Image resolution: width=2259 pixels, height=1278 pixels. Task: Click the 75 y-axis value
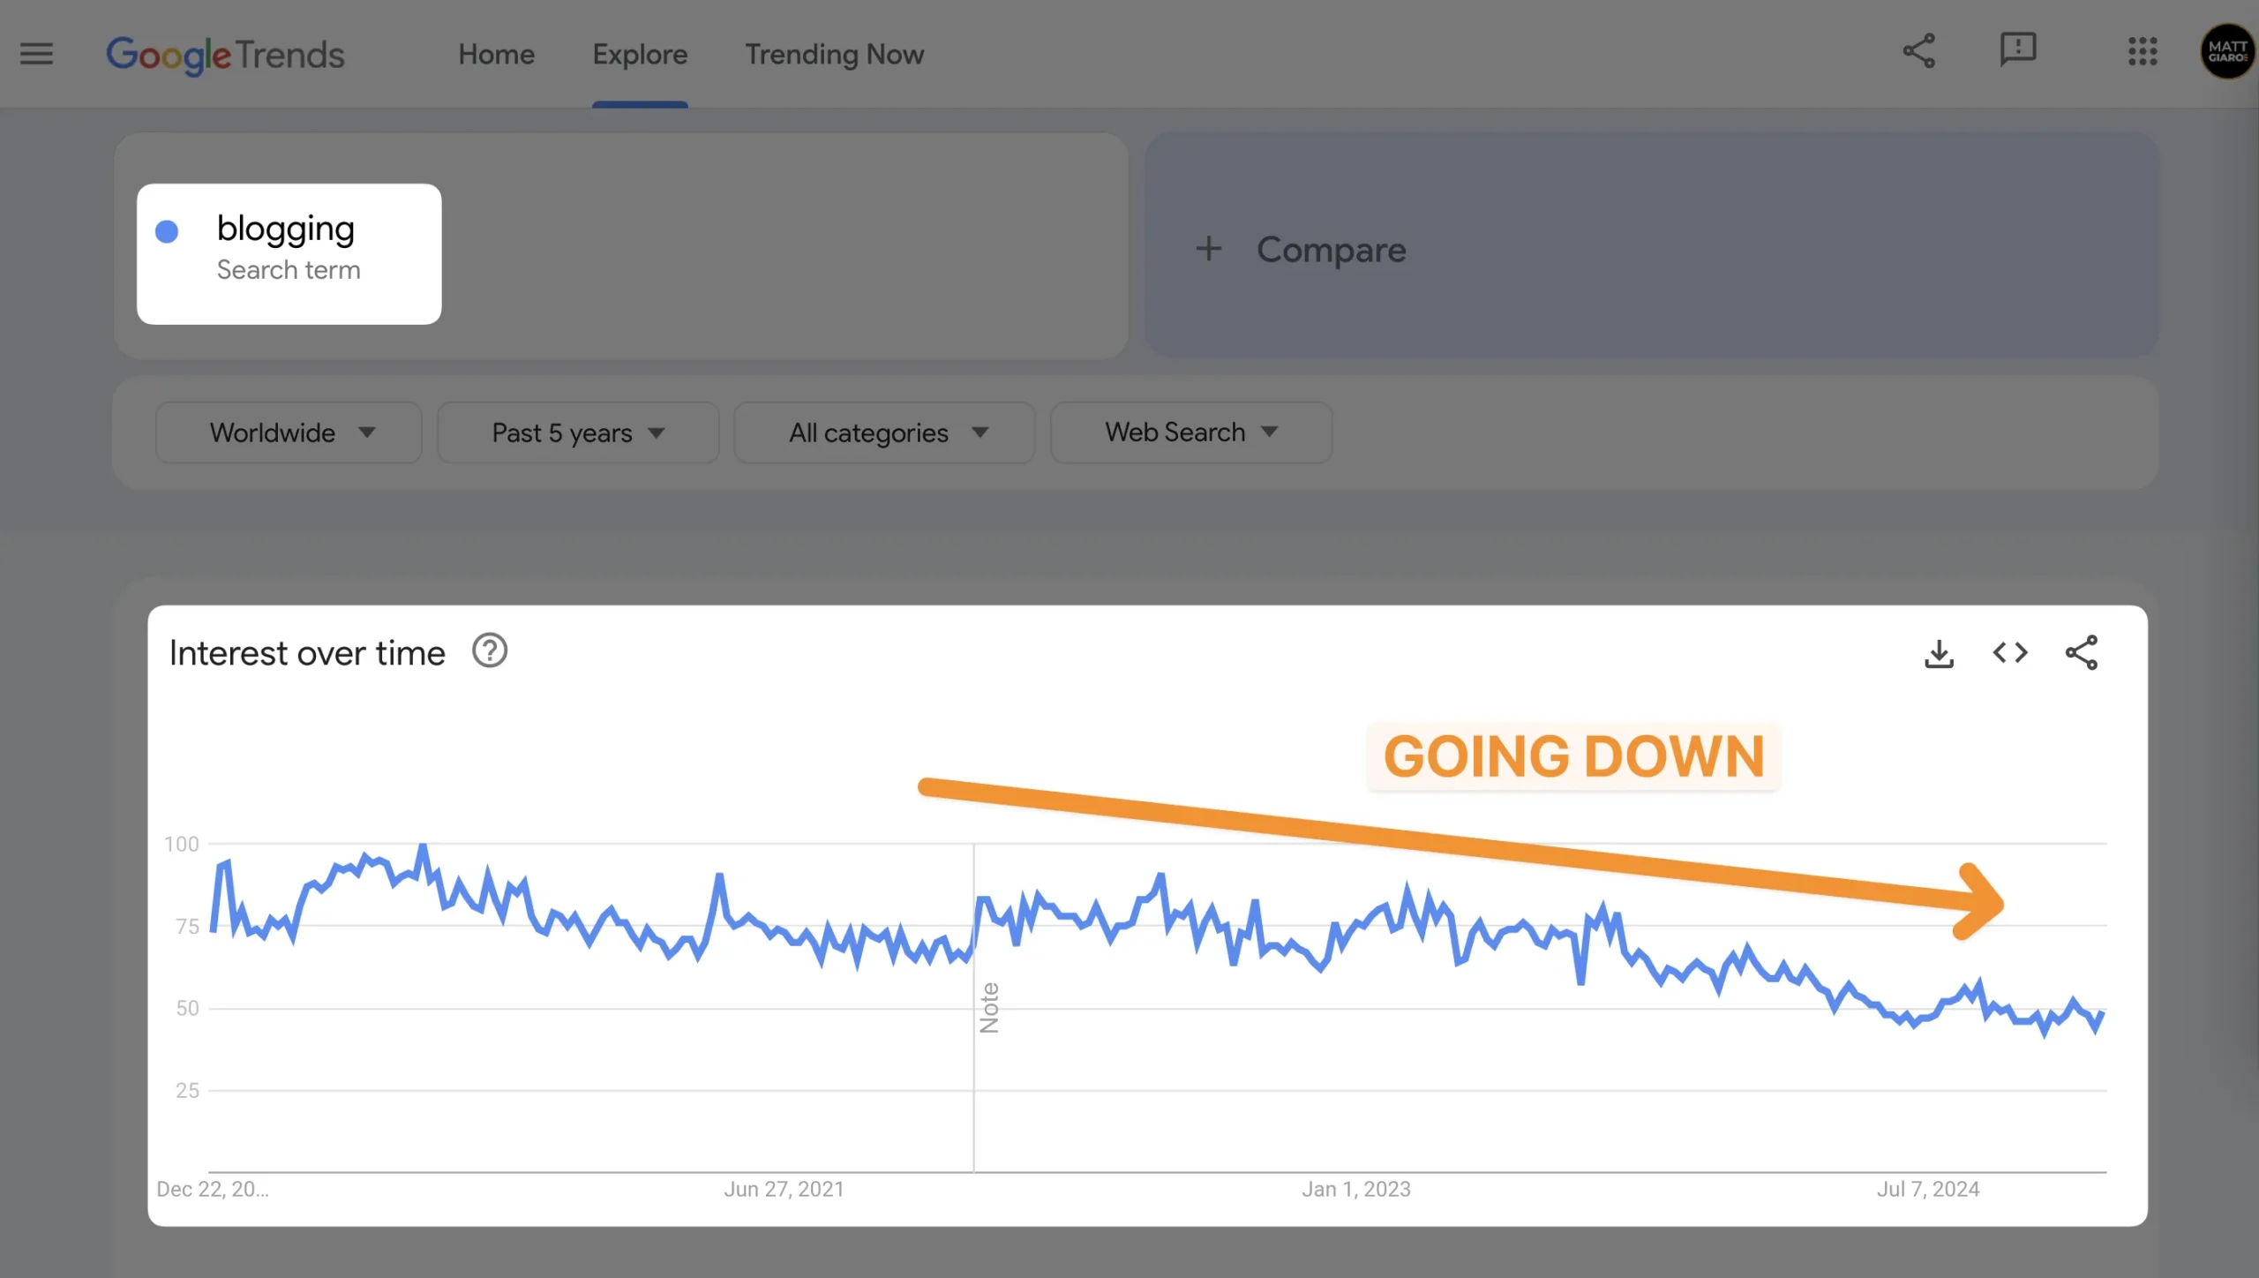click(x=187, y=926)
